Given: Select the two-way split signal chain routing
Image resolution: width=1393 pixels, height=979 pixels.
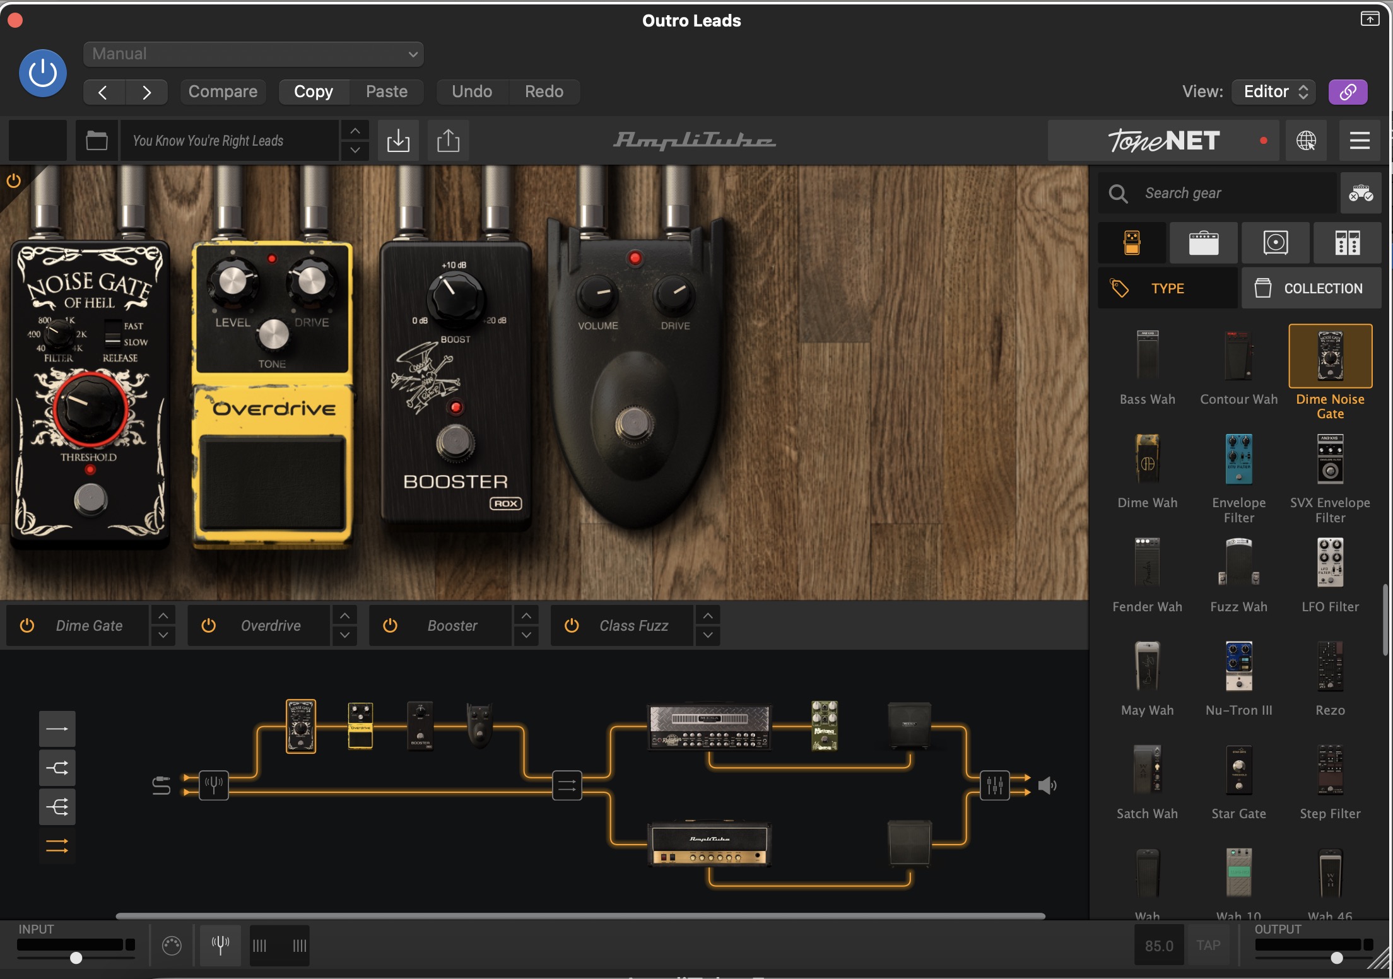Looking at the screenshot, I should coord(57,768).
